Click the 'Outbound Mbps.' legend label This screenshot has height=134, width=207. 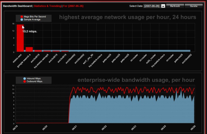(35, 81)
